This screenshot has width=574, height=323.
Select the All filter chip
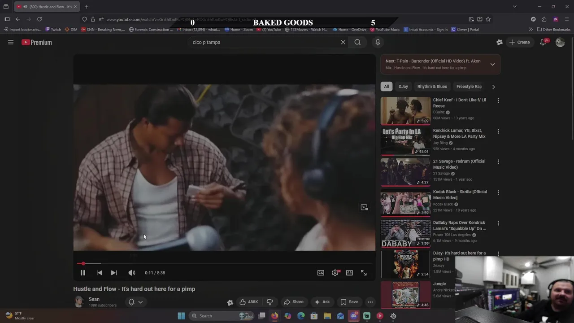(x=386, y=87)
